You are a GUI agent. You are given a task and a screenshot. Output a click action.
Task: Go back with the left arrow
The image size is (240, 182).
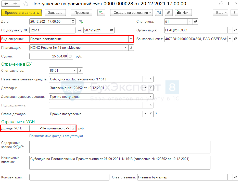coord(6,4)
